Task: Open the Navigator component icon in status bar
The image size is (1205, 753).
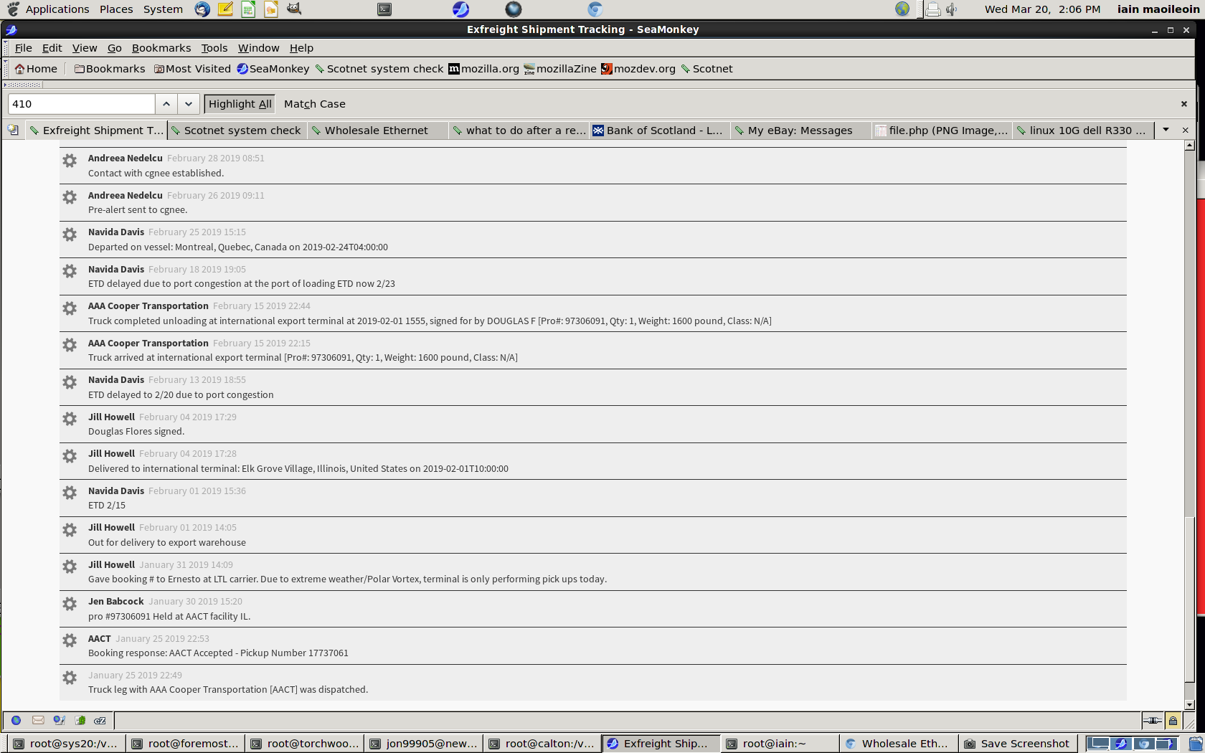Action: (x=16, y=720)
